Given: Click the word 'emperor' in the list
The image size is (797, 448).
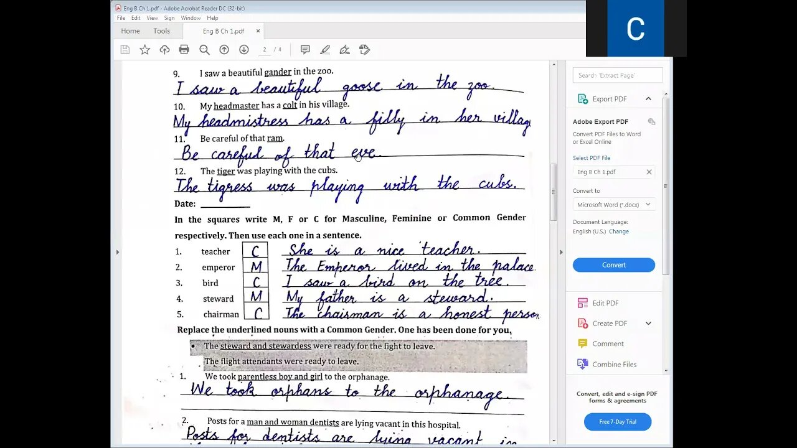Looking at the screenshot, I should [x=219, y=268].
